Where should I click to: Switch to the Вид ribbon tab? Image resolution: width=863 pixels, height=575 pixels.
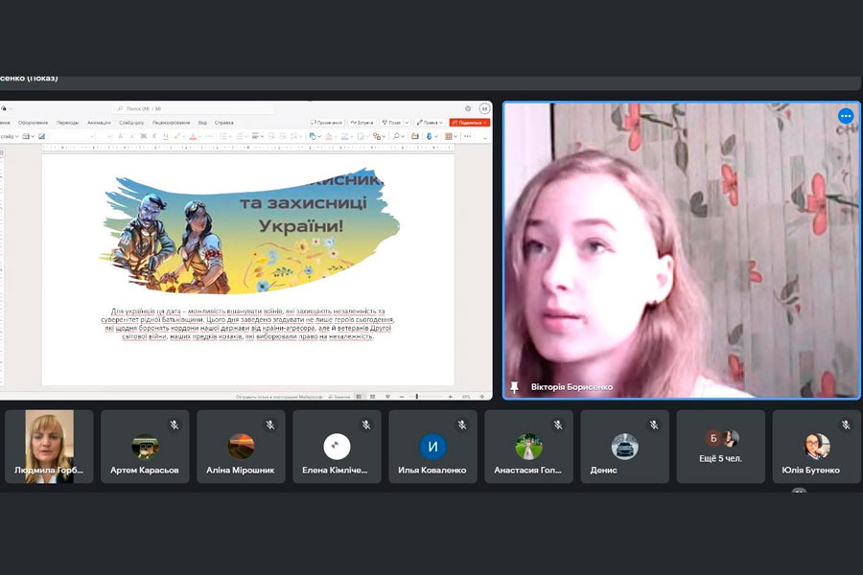[x=202, y=123]
